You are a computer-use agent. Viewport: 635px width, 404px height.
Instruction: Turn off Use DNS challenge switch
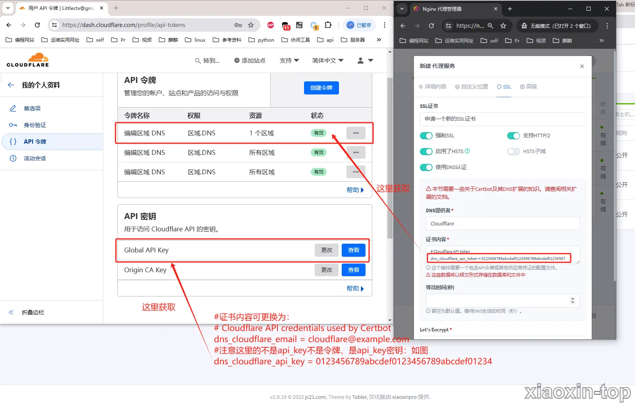(426, 167)
